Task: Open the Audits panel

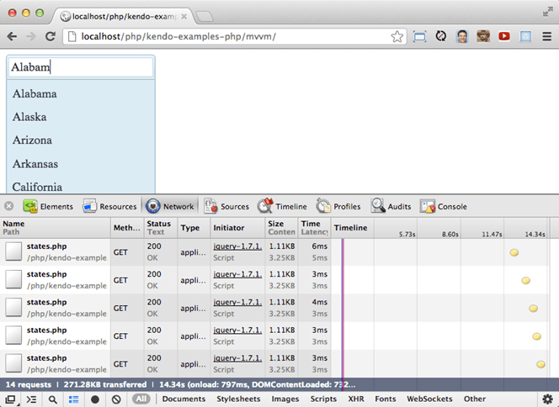Action: click(x=391, y=206)
